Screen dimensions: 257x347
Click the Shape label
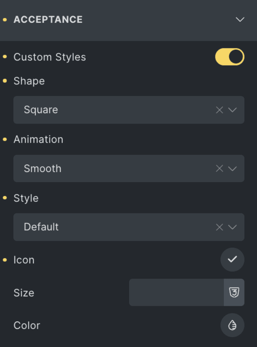[29, 81]
